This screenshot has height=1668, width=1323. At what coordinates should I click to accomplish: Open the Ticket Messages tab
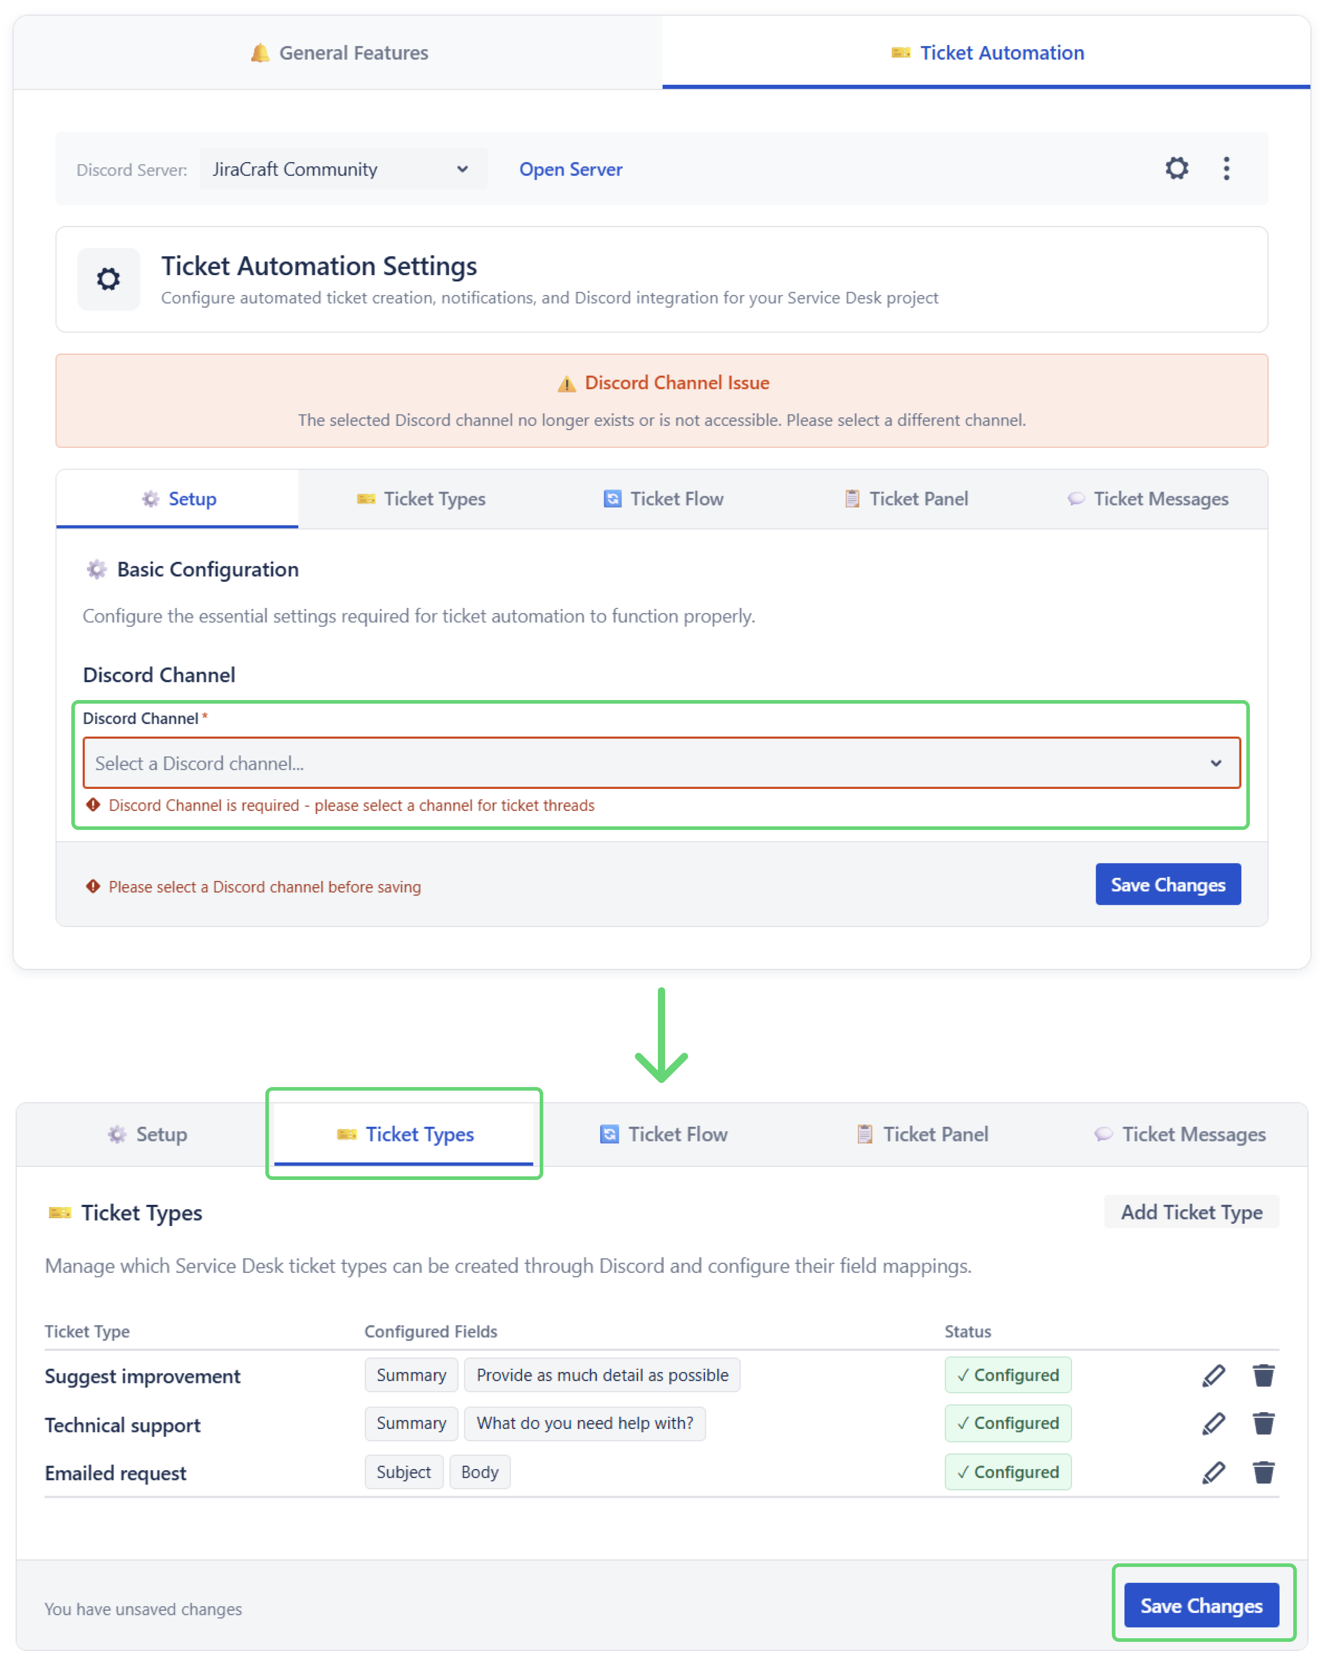1148,499
